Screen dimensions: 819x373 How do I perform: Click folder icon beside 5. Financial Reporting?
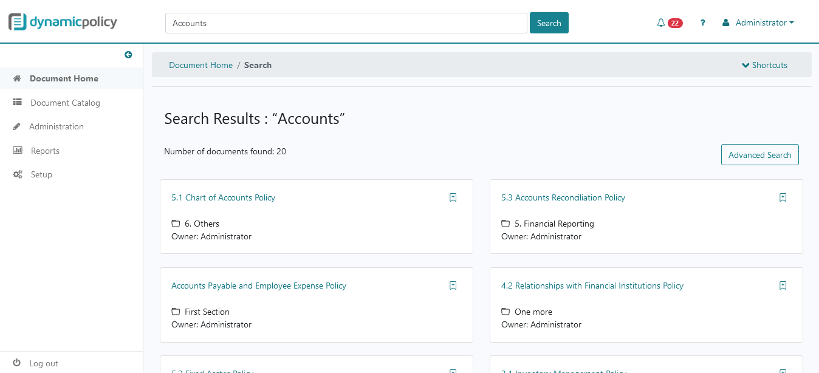pos(505,224)
